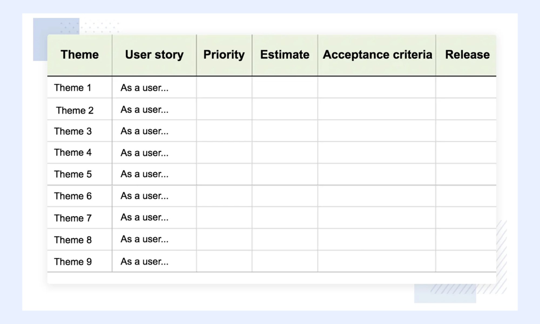The image size is (540, 324).
Task: Select the Release cell for Theme 4
Action: (466, 153)
